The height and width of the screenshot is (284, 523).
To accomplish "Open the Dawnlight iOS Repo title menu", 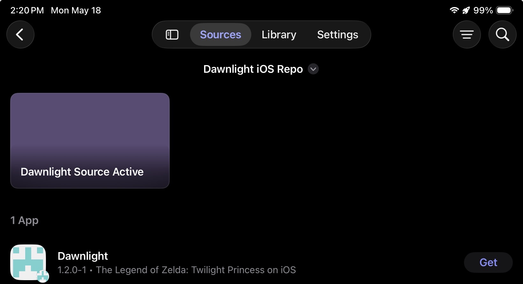I will [x=253, y=69].
